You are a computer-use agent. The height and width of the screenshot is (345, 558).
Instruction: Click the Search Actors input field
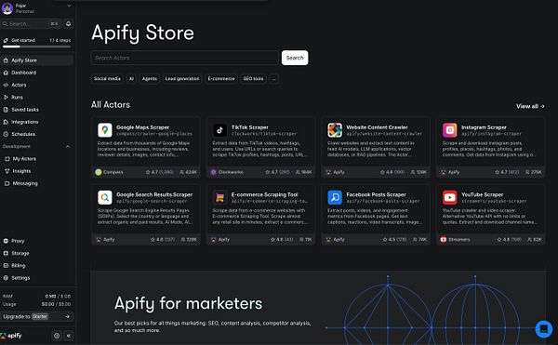tap(185, 58)
